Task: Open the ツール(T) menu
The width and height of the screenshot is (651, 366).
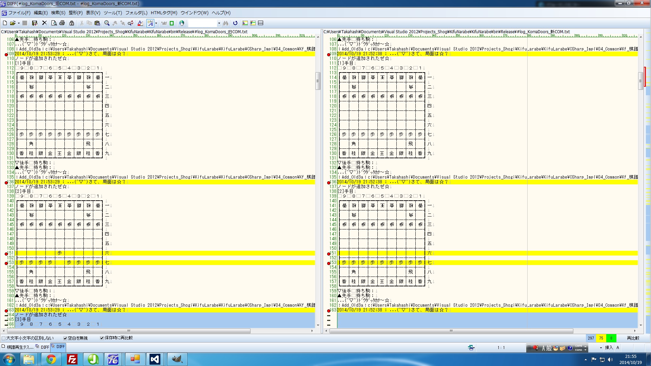Action: tap(113, 13)
